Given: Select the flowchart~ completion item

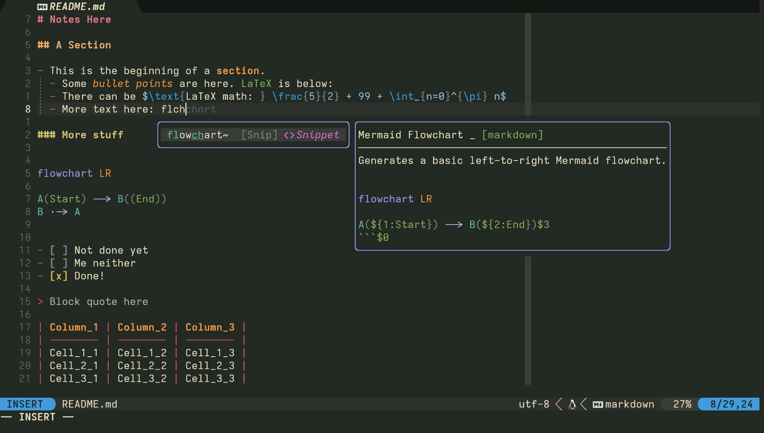Looking at the screenshot, I should [x=253, y=135].
